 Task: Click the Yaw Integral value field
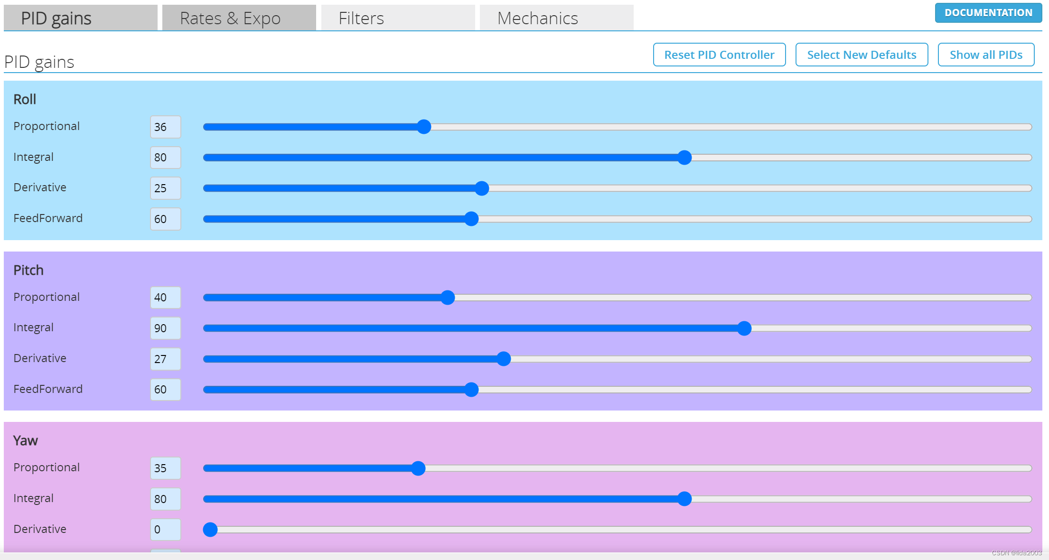165,499
